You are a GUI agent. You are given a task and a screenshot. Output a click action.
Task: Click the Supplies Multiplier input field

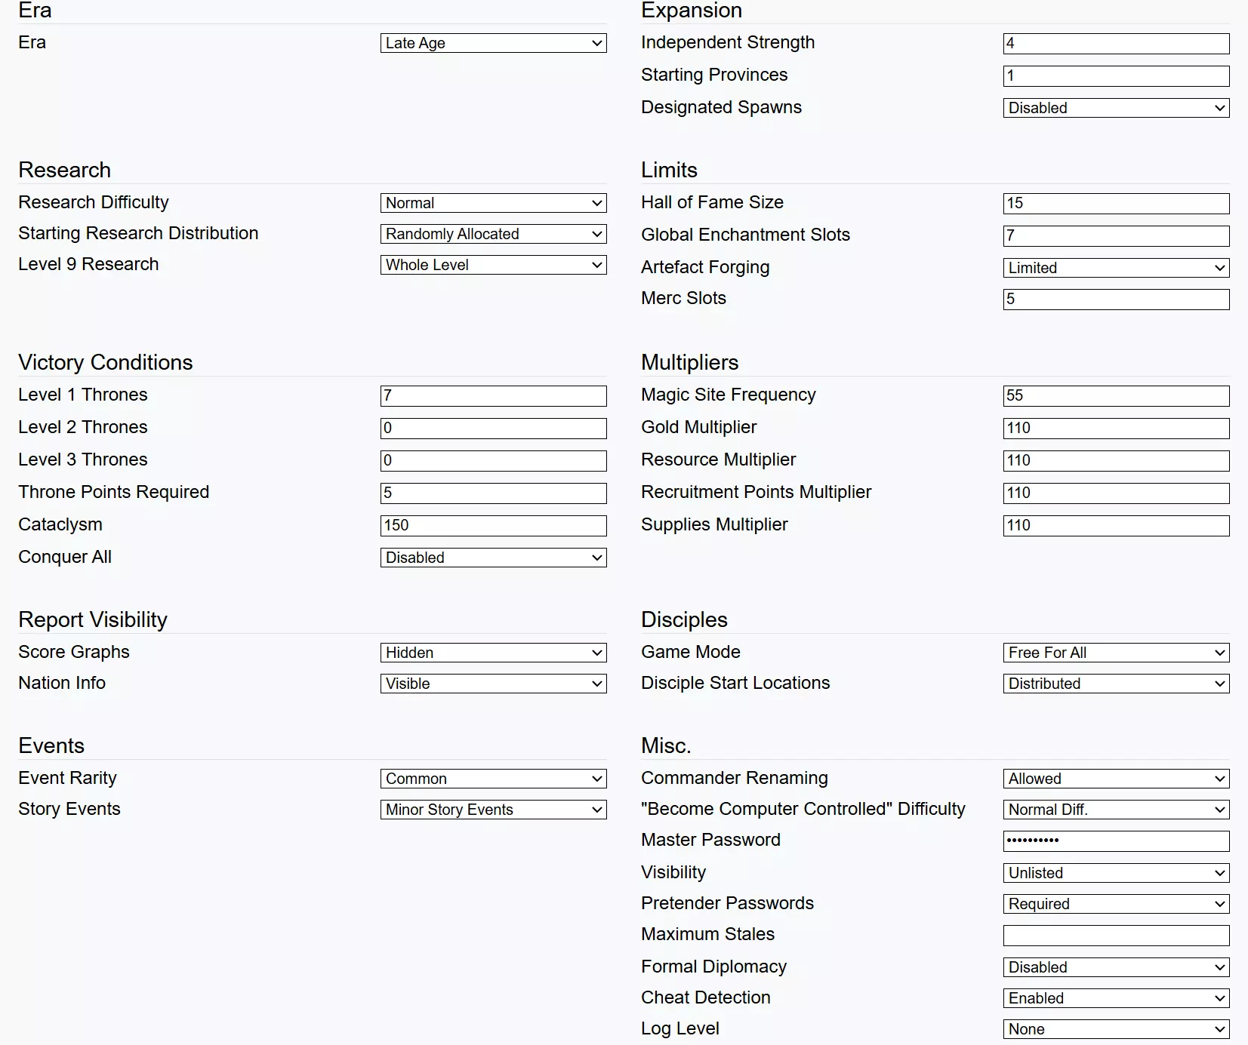coord(1116,526)
